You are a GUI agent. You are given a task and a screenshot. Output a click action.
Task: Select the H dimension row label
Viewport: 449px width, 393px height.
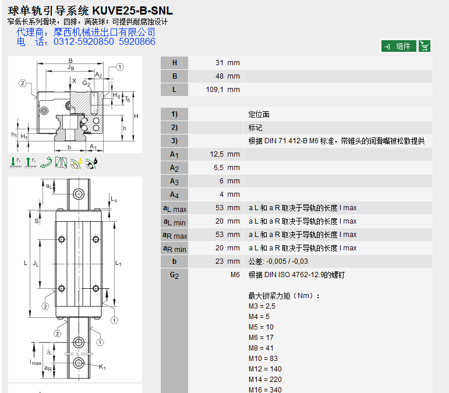point(174,63)
